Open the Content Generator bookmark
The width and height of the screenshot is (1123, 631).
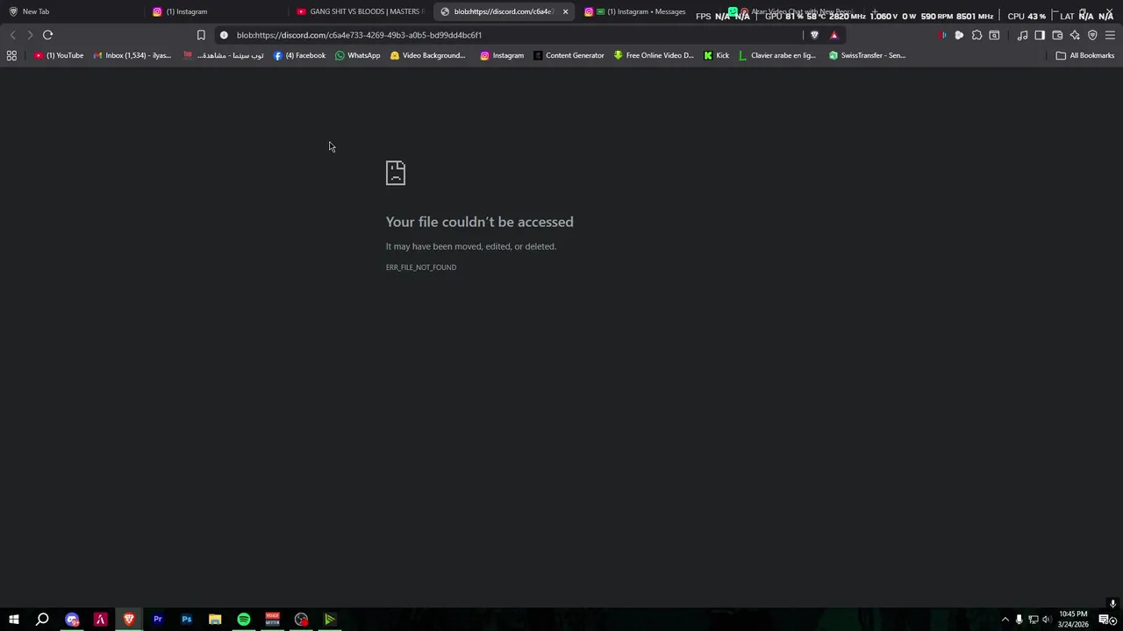(569, 55)
